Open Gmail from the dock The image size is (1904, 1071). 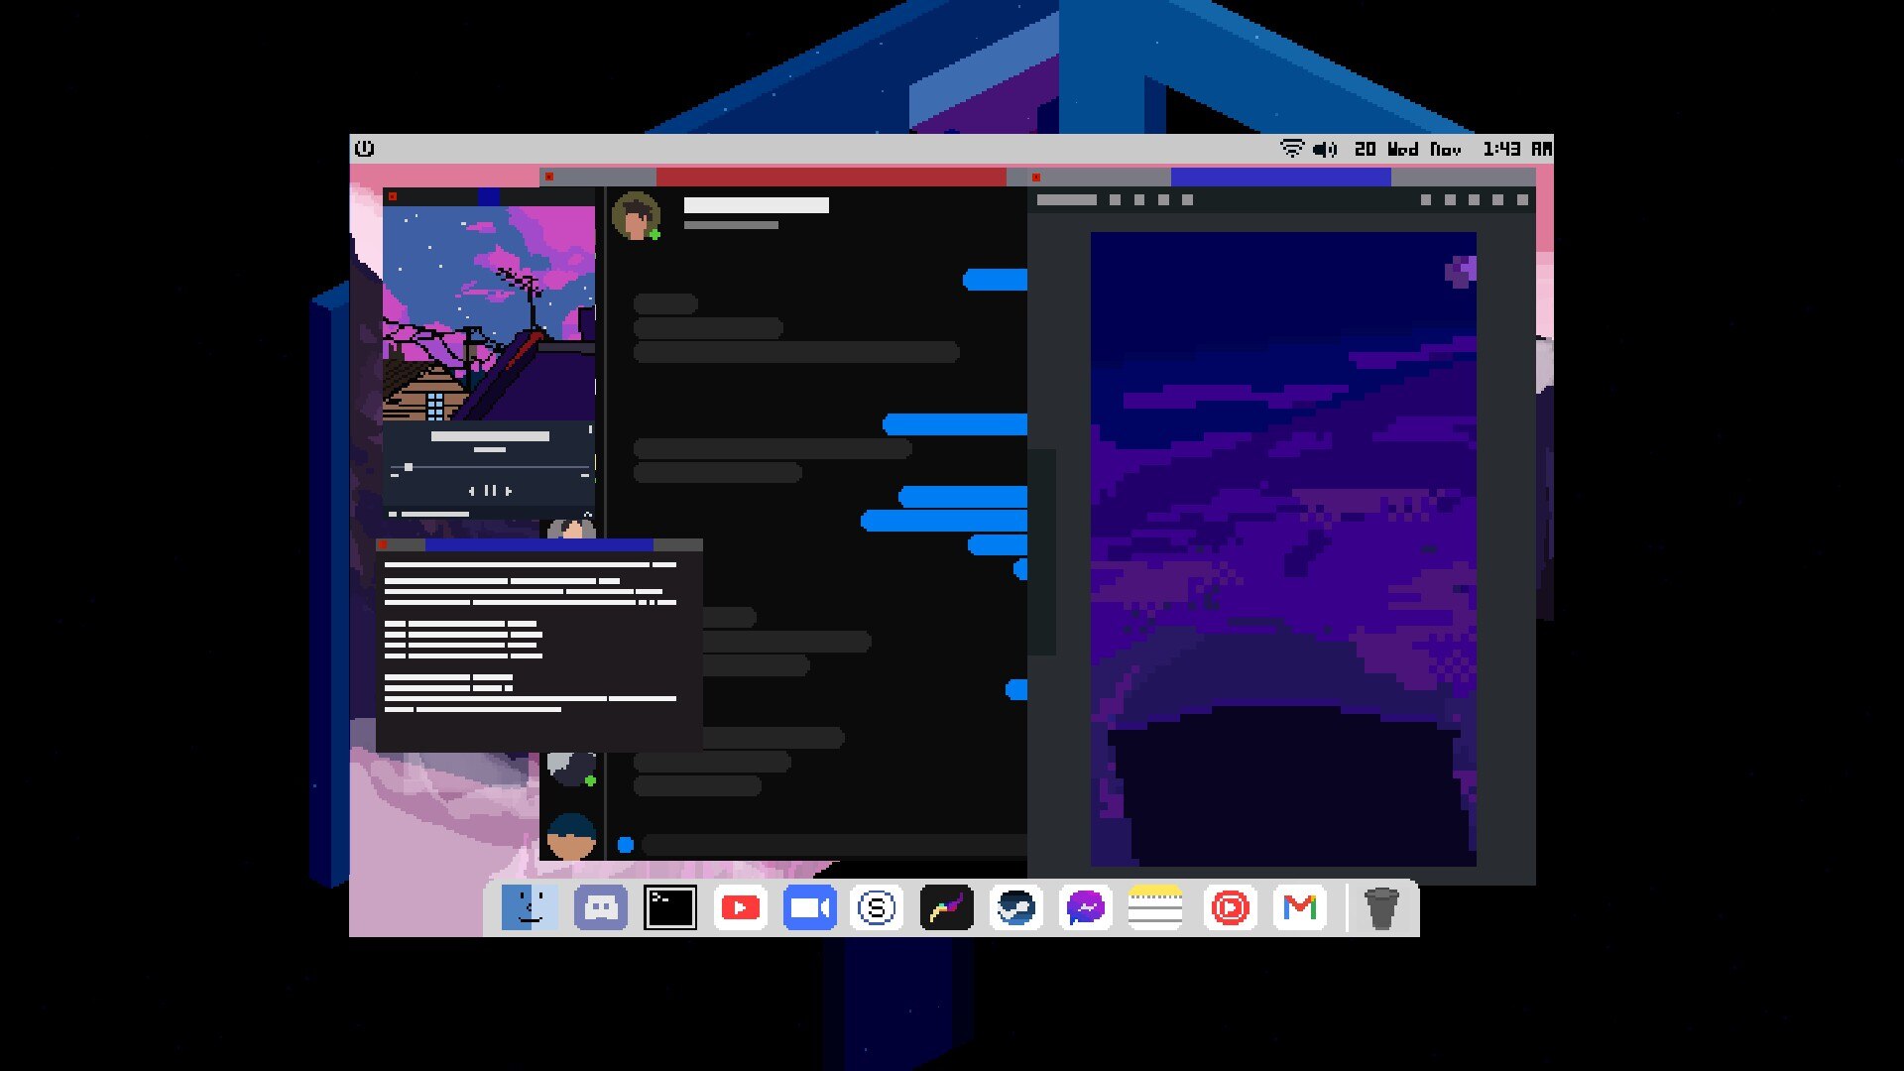(x=1299, y=907)
